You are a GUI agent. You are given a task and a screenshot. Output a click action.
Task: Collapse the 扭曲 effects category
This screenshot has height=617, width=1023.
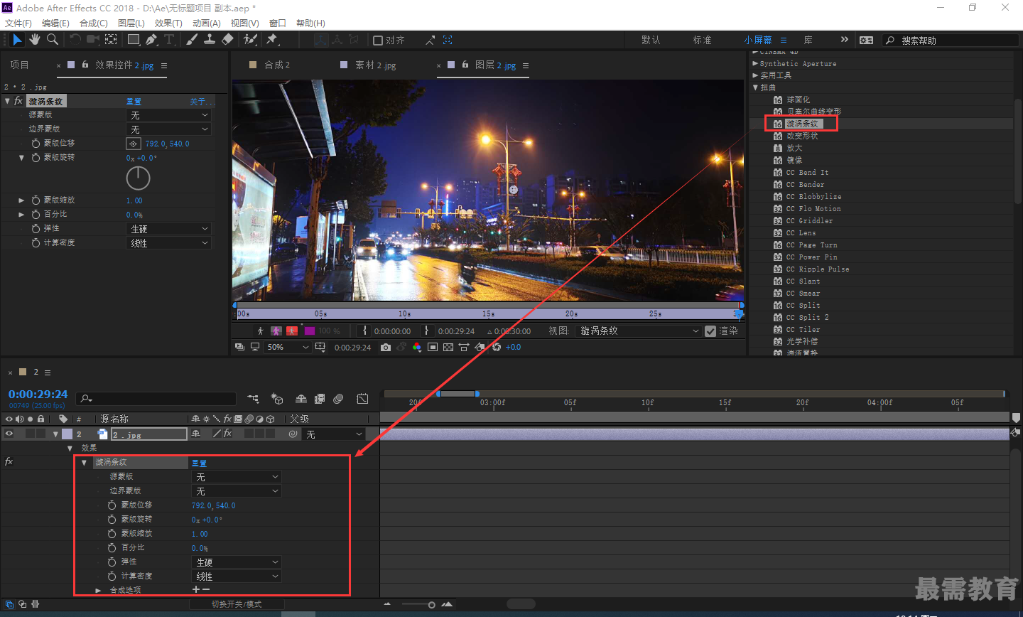pyautogui.click(x=755, y=87)
